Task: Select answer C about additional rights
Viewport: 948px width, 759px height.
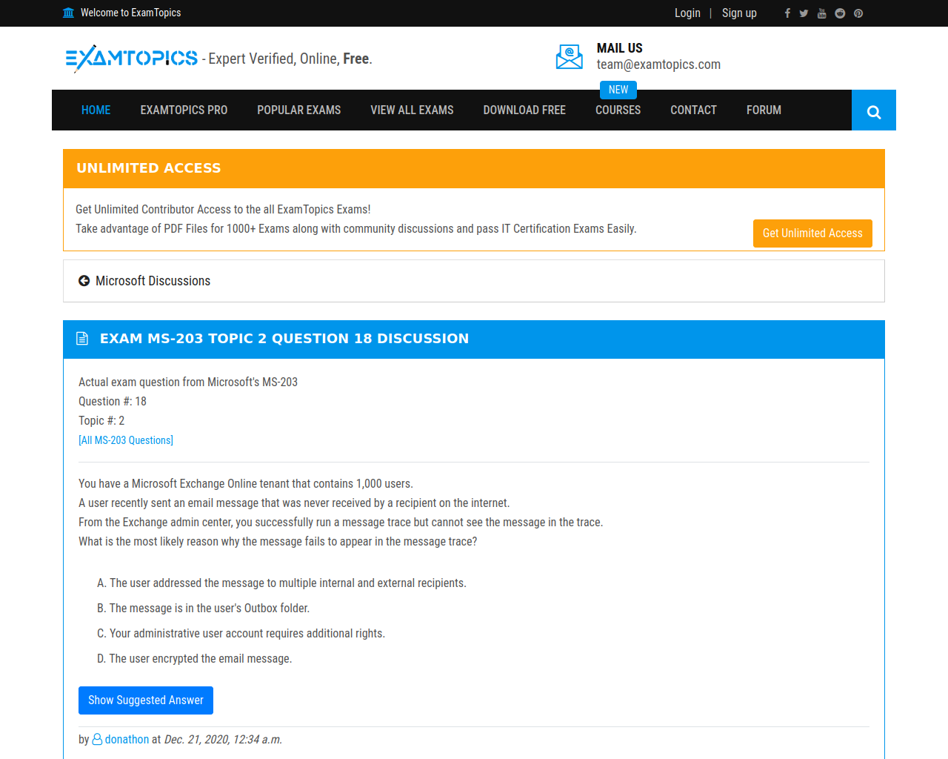Action: point(241,634)
